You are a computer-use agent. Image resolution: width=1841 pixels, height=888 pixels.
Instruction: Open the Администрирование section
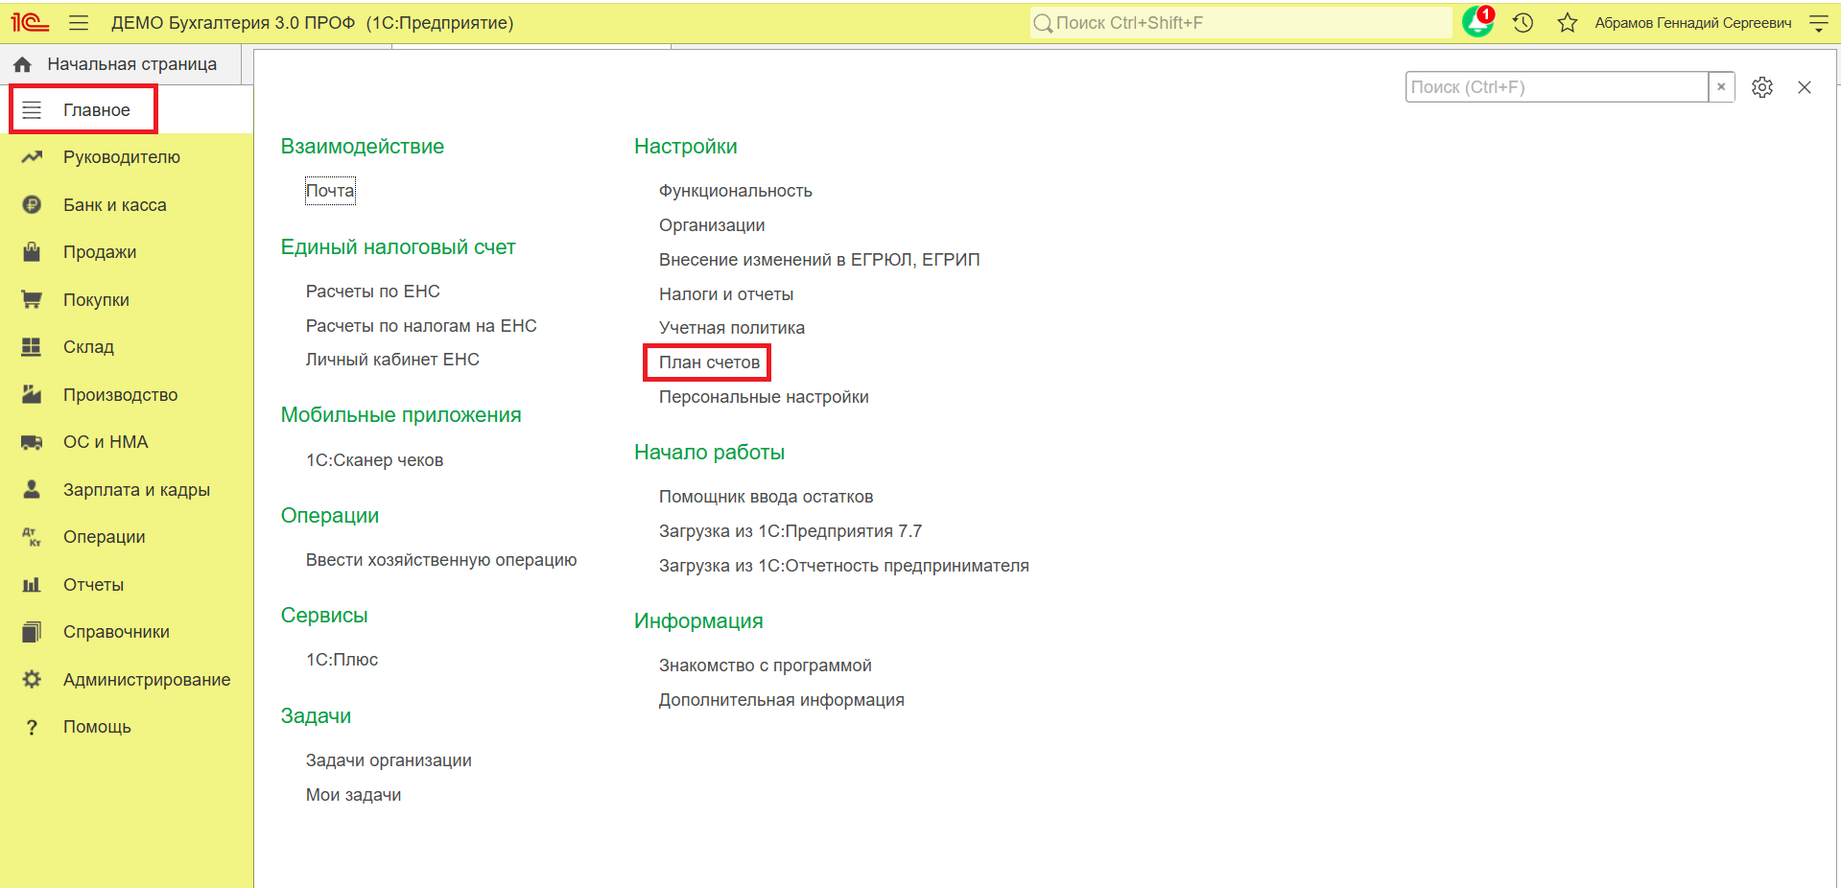[147, 679]
